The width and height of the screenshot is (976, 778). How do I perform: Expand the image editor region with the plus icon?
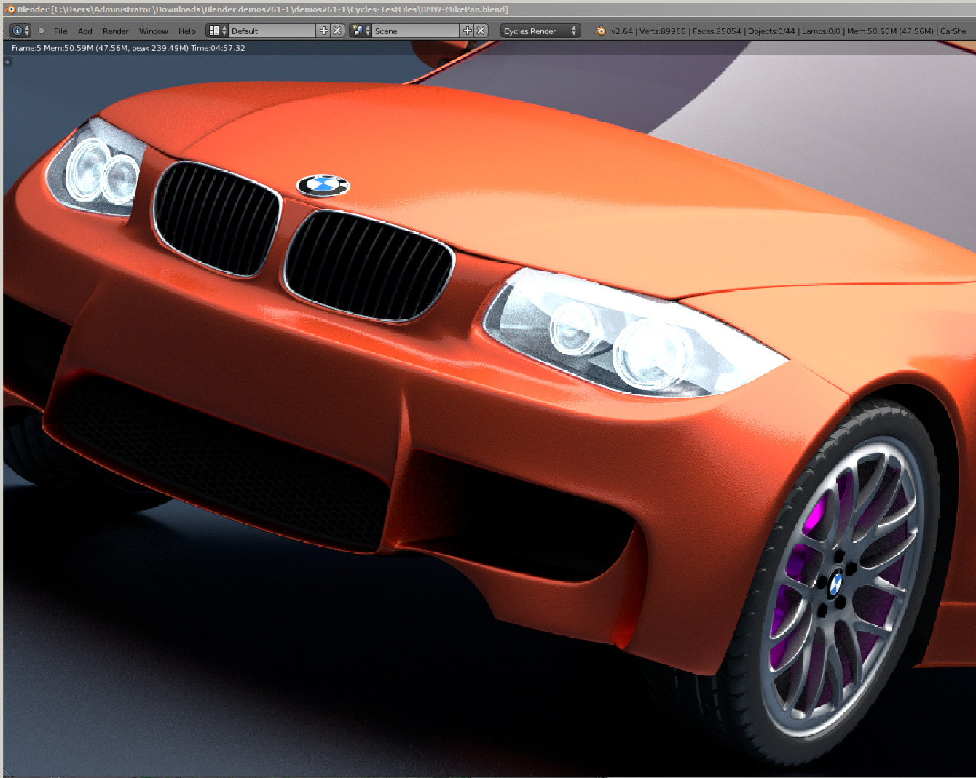point(7,62)
